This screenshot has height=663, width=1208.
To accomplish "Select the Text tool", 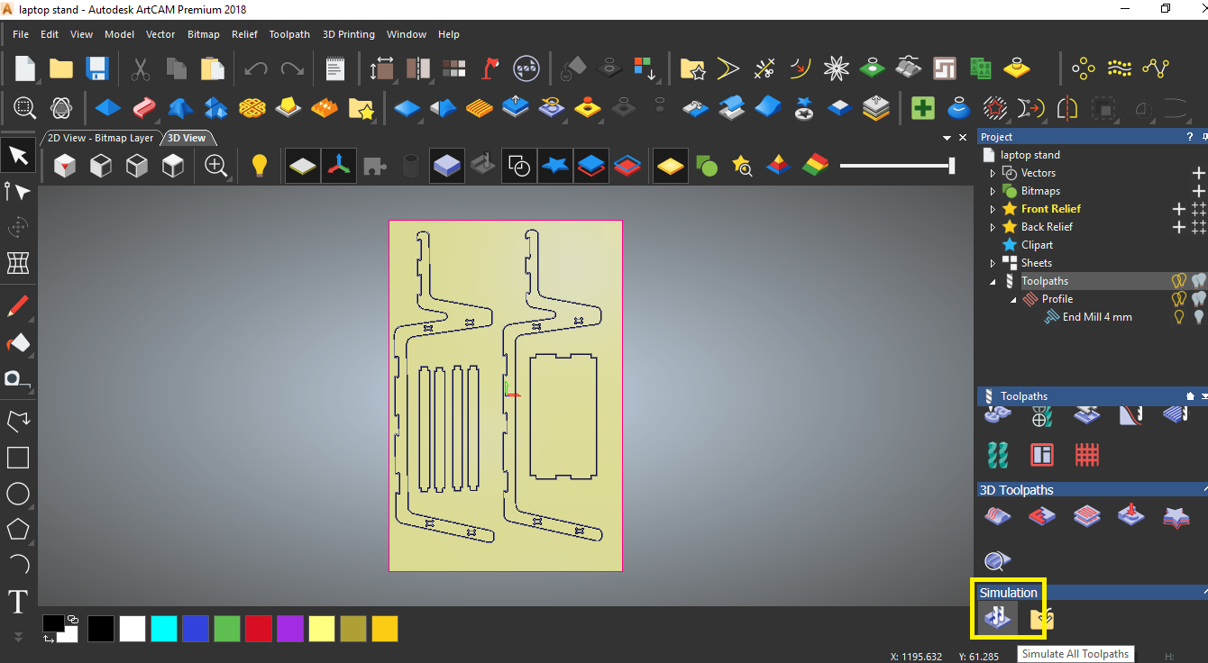I will coord(18,602).
